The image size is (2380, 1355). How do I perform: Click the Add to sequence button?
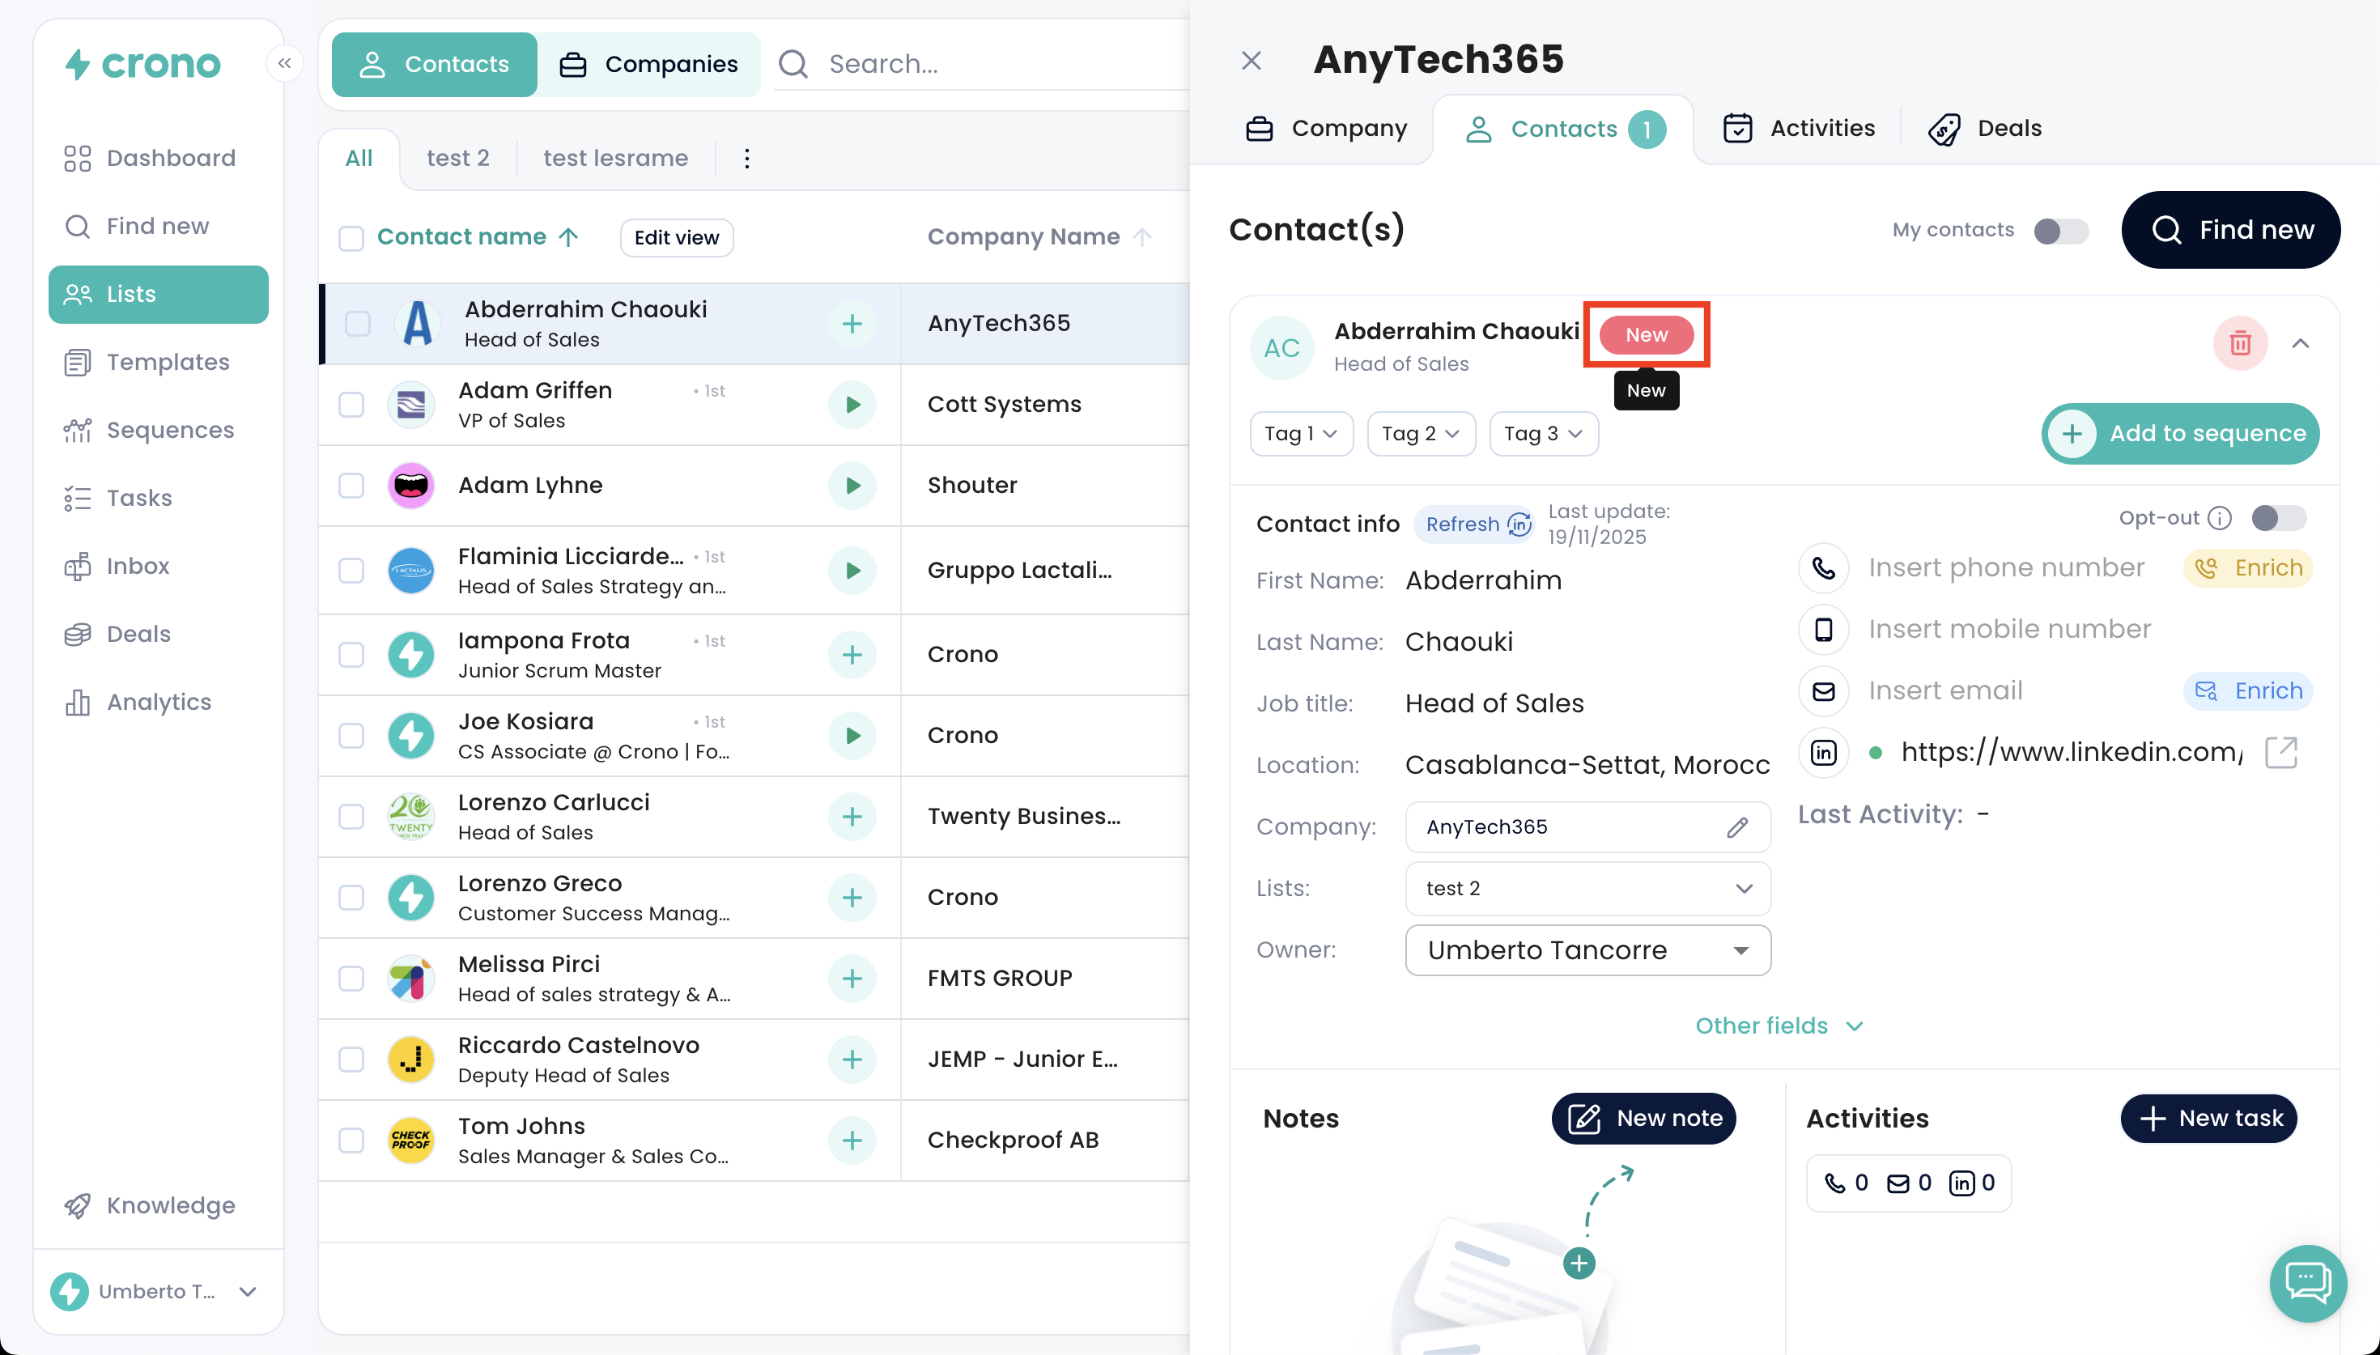[2179, 434]
